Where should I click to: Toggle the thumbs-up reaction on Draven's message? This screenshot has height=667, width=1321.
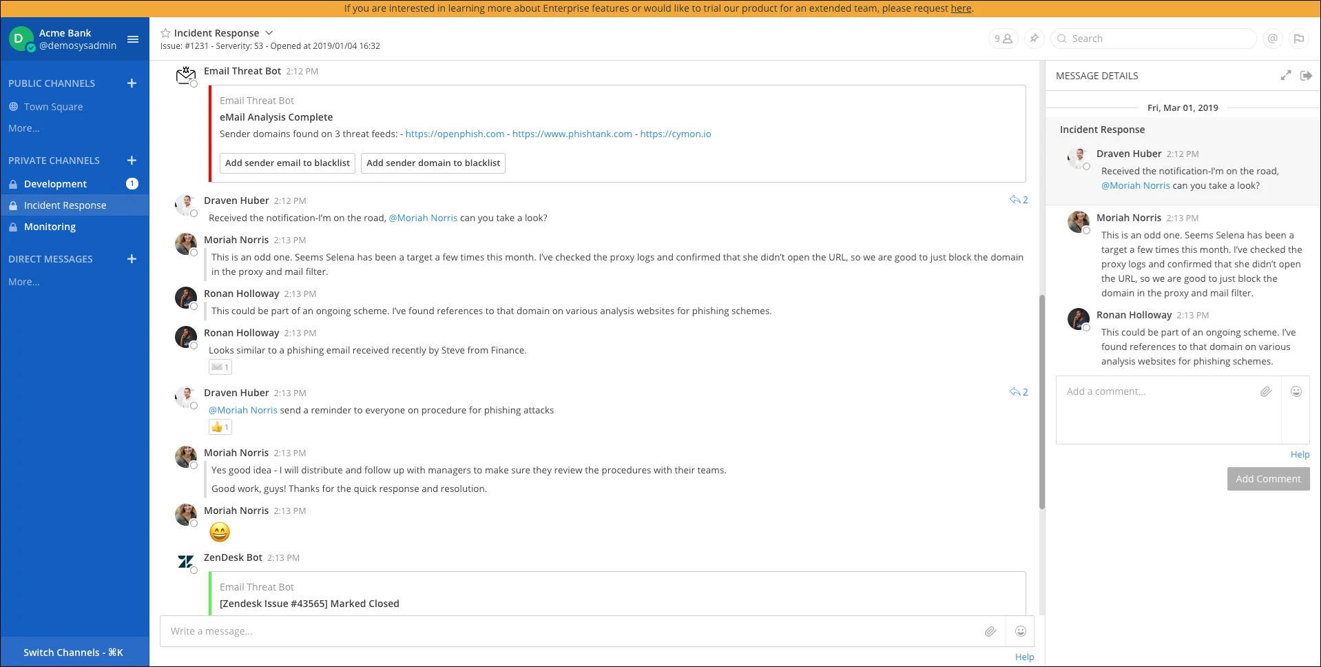click(220, 427)
